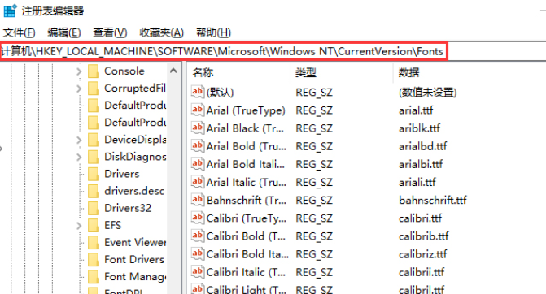The image size is (546, 294).
Task: Click the arialbd.ttf data cell
Action: coord(423,147)
